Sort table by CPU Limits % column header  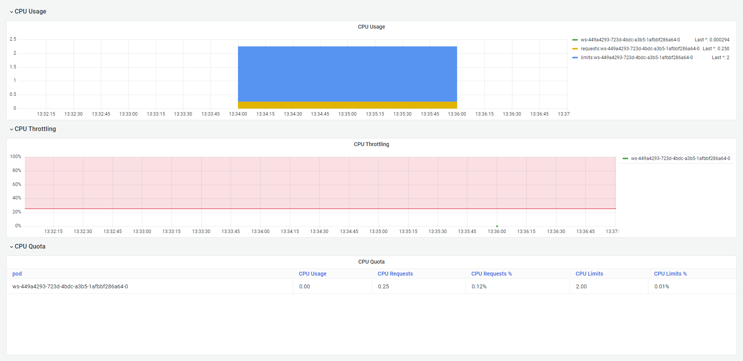[670, 274]
